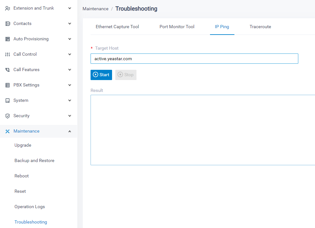This screenshot has height=228, width=315.
Task: Open the Reboot menu item
Action: (22, 176)
